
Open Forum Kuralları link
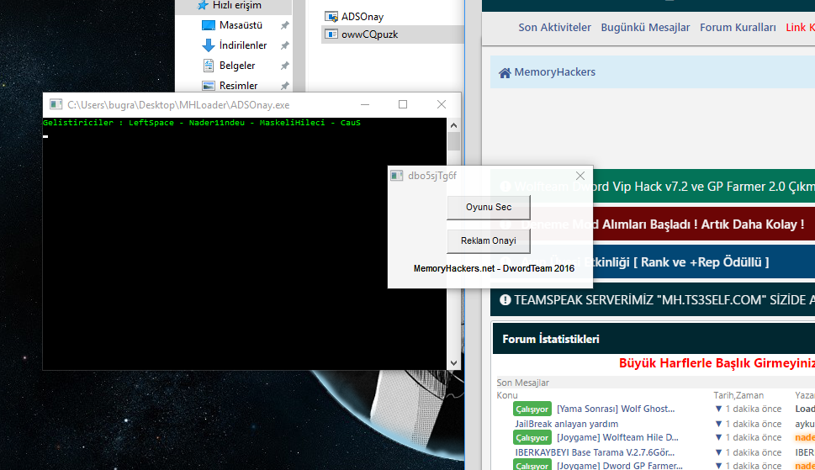tap(738, 28)
